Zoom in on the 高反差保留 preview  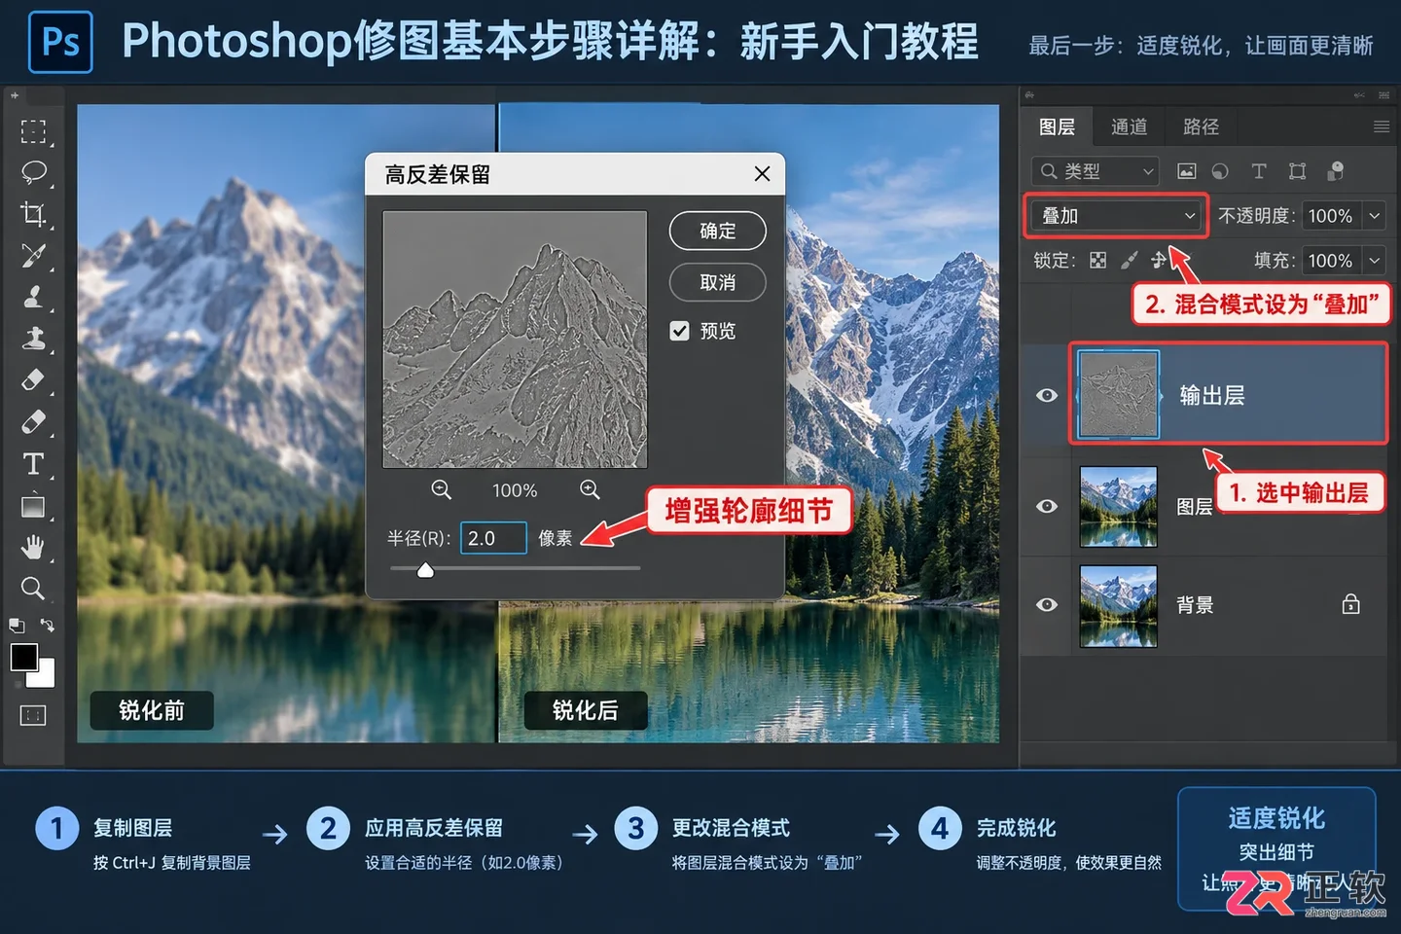coord(590,489)
